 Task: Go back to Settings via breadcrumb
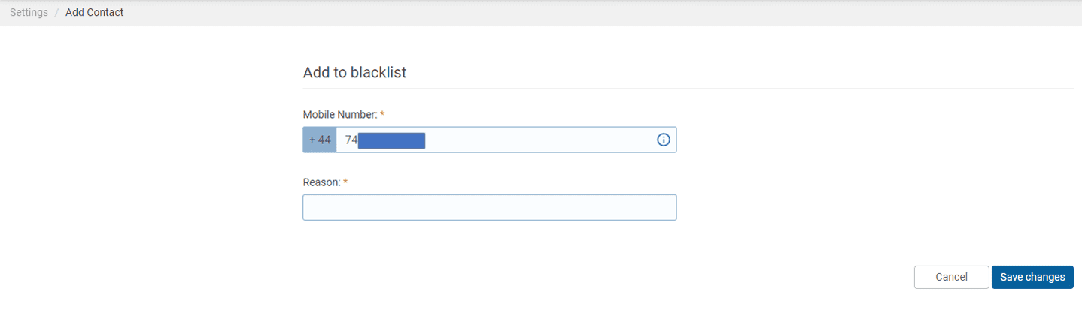tap(29, 12)
